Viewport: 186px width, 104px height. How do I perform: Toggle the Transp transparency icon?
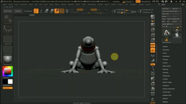coord(153,99)
